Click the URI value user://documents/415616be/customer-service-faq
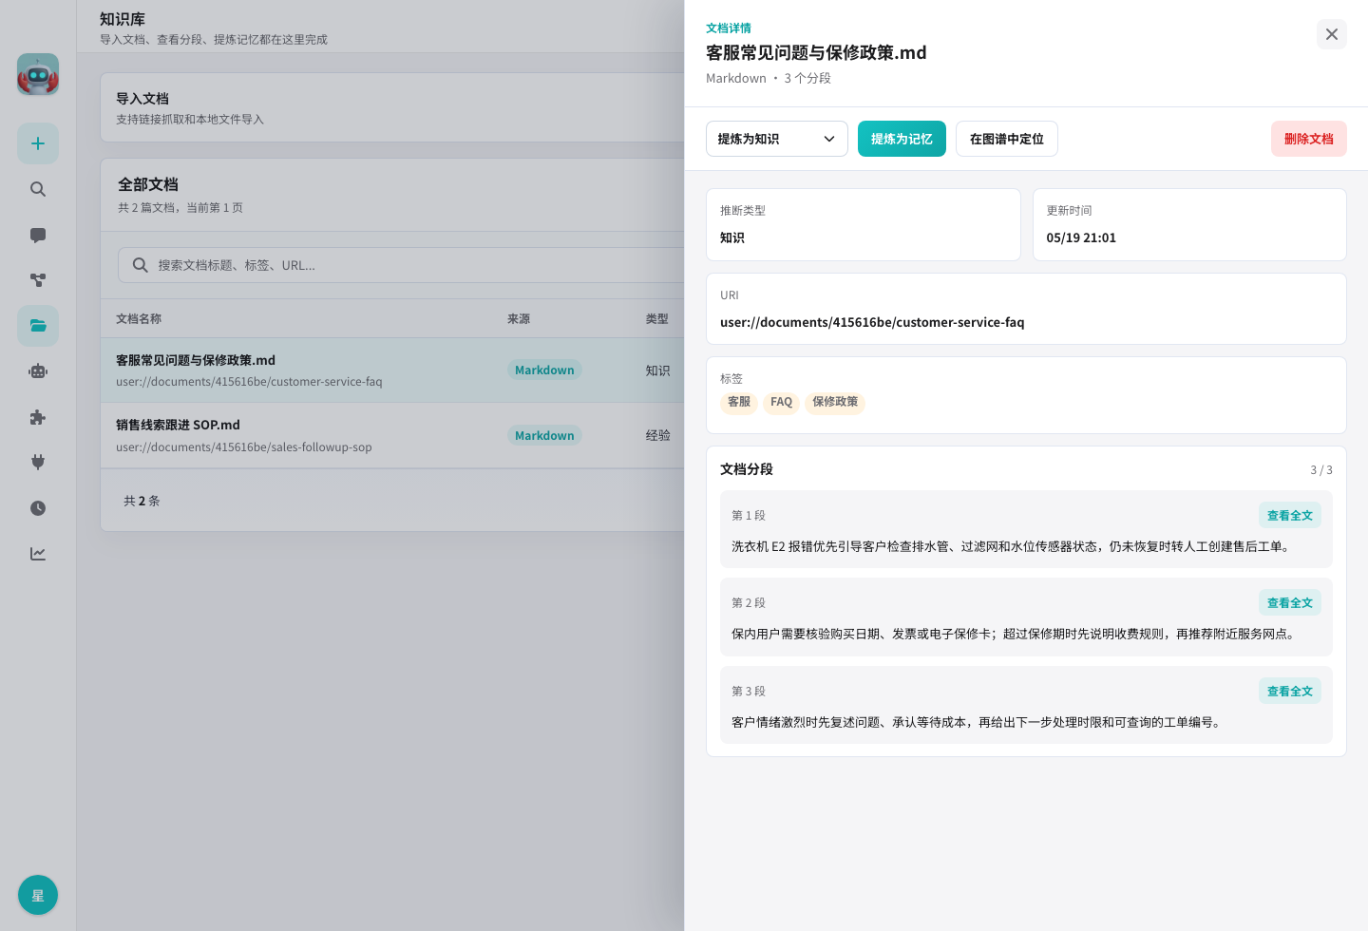The image size is (1368, 931). [872, 322]
